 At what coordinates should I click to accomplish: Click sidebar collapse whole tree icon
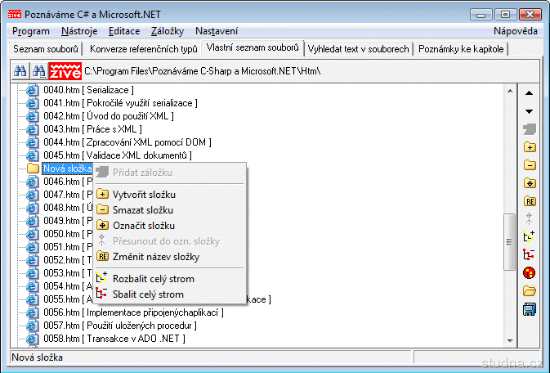(529, 254)
